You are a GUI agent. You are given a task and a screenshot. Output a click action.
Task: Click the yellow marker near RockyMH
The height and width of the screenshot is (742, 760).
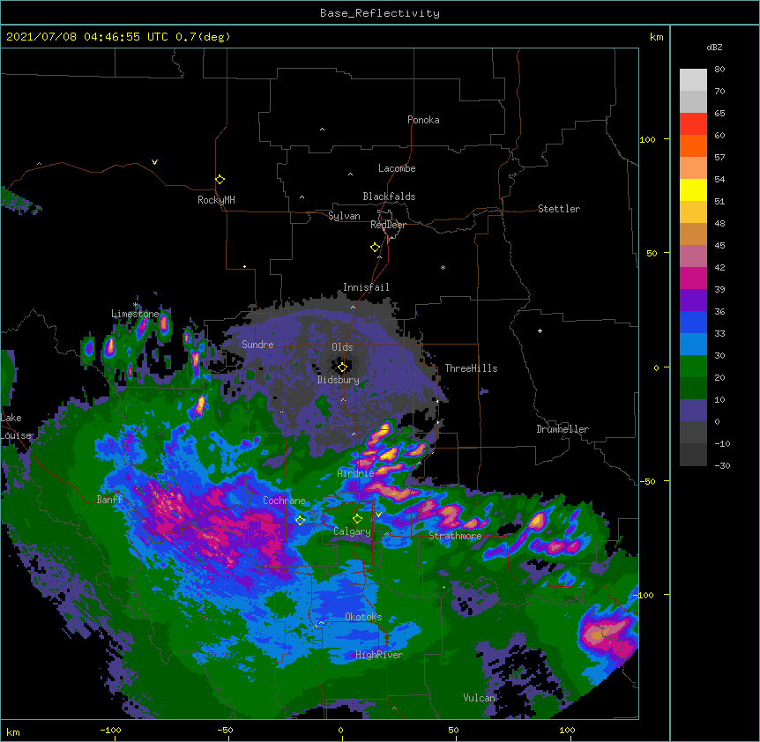[220, 180]
